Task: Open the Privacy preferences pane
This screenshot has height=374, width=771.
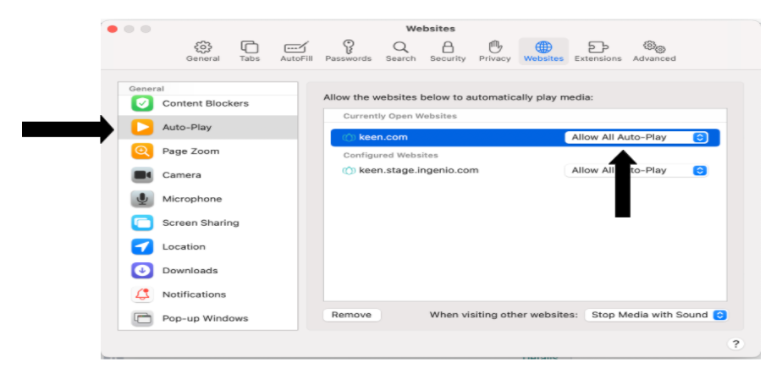Action: coord(495,51)
